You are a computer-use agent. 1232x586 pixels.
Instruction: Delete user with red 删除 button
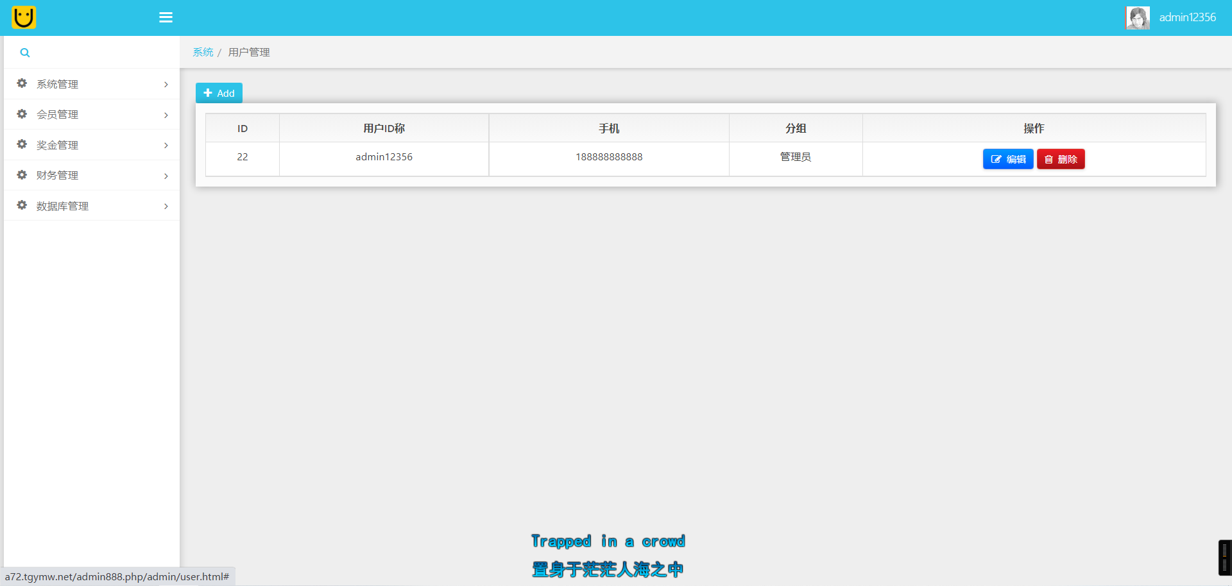click(1061, 159)
